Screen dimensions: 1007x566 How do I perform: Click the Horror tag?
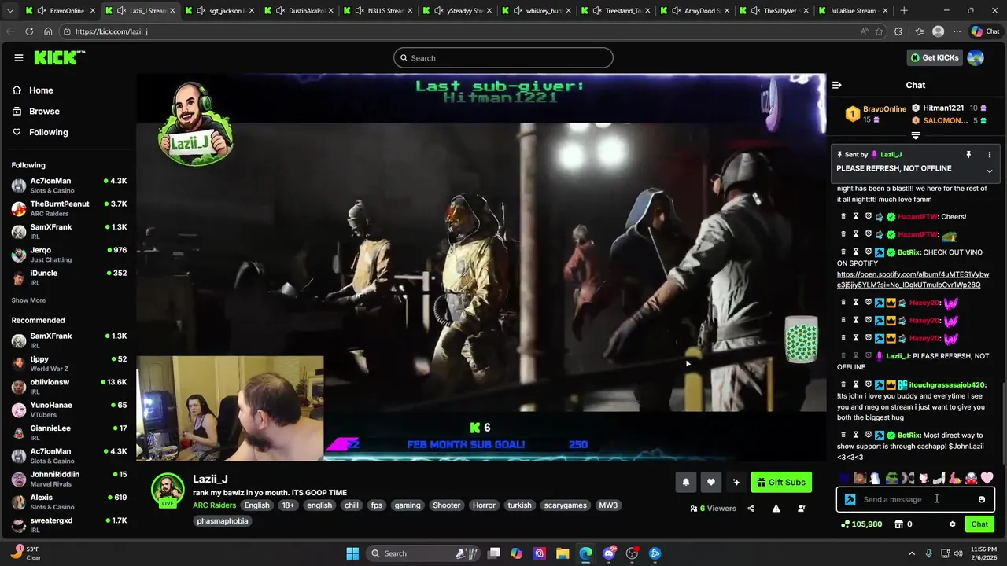tap(484, 505)
